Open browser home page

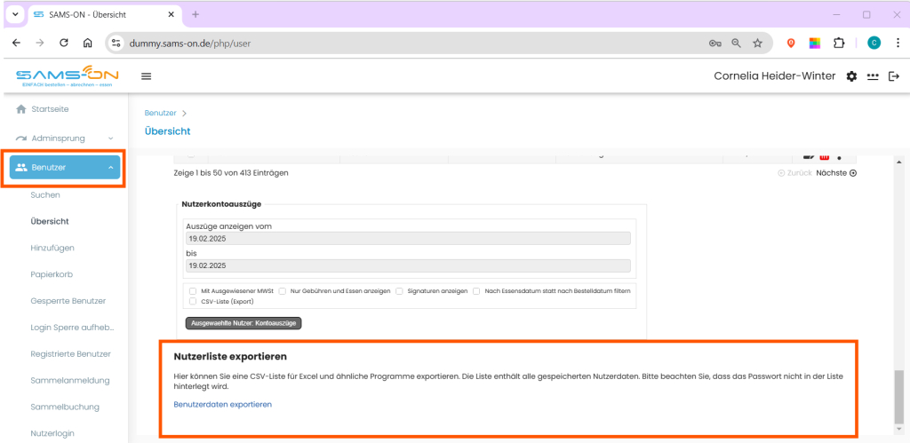pos(88,43)
